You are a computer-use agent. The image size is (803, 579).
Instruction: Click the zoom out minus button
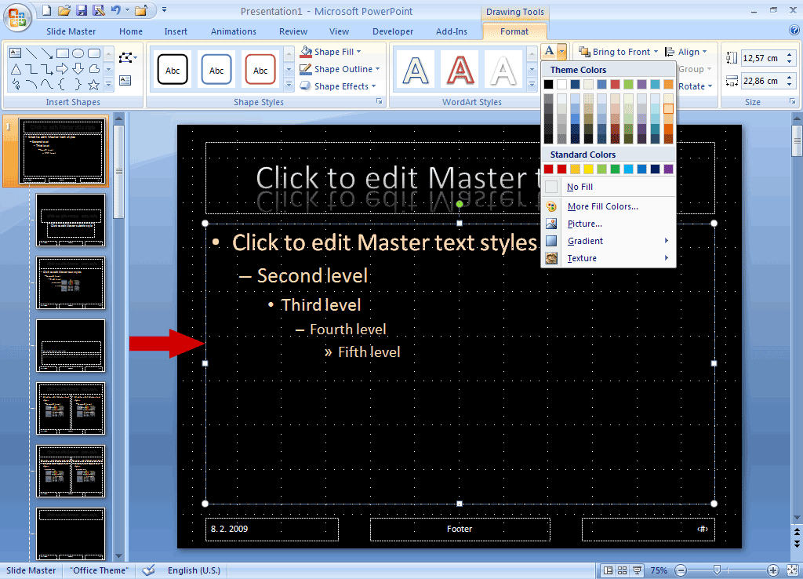(681, 570)
